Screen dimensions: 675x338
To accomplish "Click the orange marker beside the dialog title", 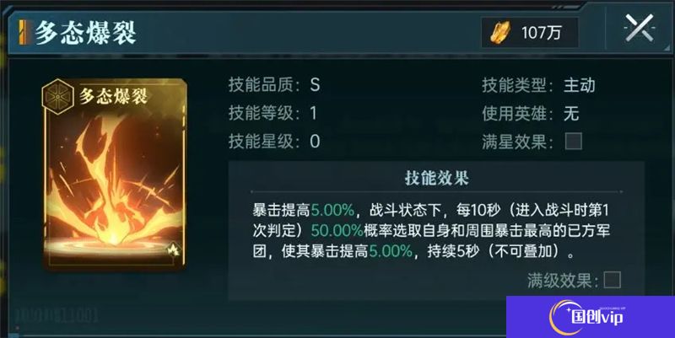I will tap(24, 32).
